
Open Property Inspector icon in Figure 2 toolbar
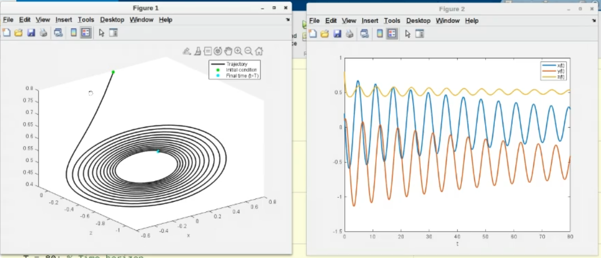[x=419, y=34]
